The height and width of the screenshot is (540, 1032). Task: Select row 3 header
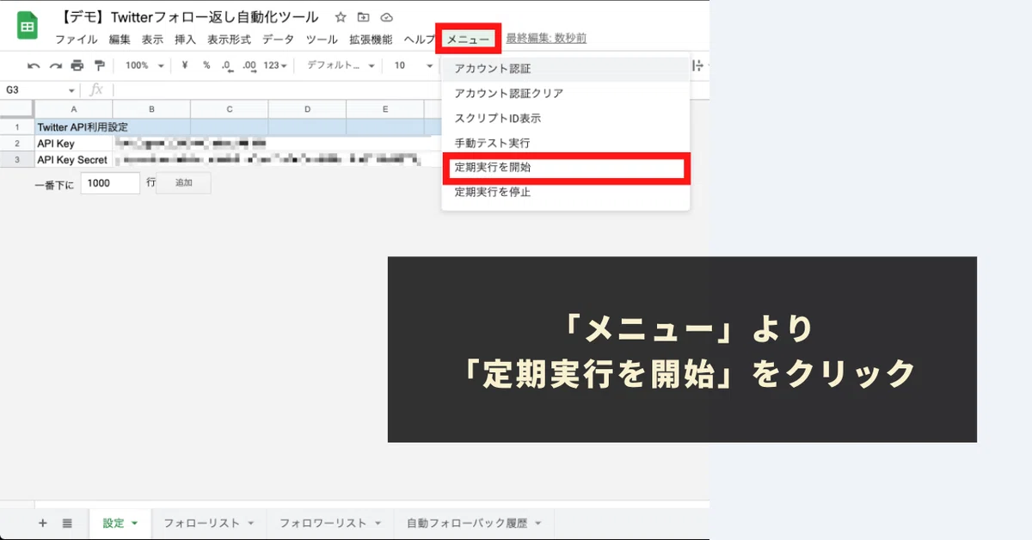(17, 160)
